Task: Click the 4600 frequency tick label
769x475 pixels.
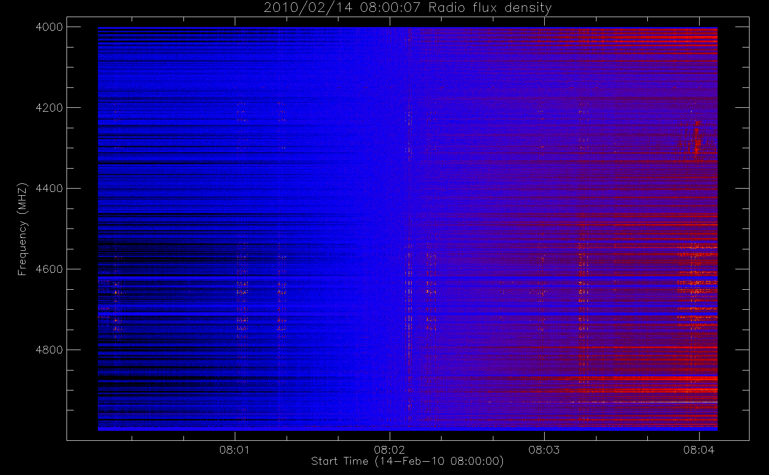Action: pos(49,269)
